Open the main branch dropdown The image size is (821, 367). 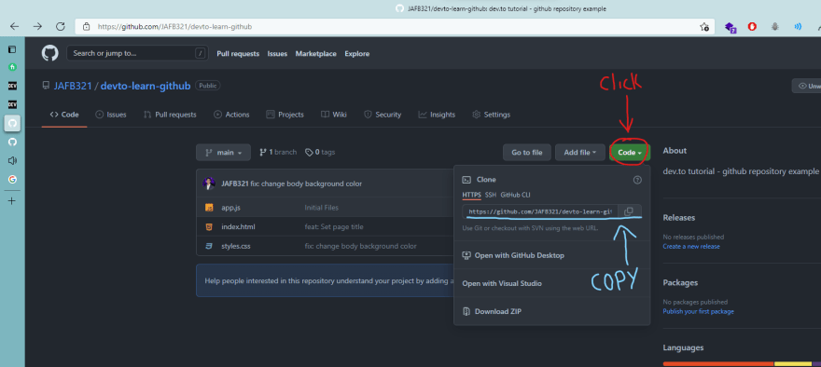pyautogui.click(x=223, y=153)
